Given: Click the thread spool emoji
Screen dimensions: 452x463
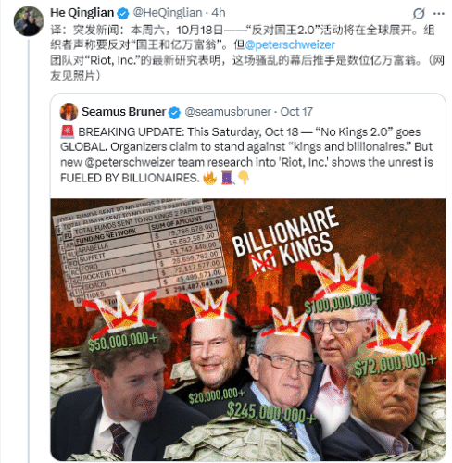Looking at the screenshot, I should [x=228, y=178].
